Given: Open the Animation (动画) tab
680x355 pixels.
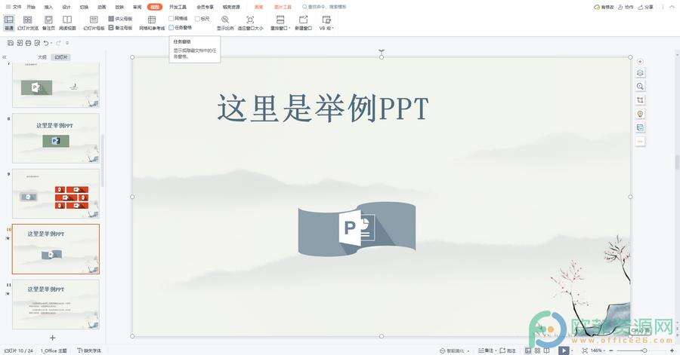Looking at the screenshot, I should (x=101, y=7).
